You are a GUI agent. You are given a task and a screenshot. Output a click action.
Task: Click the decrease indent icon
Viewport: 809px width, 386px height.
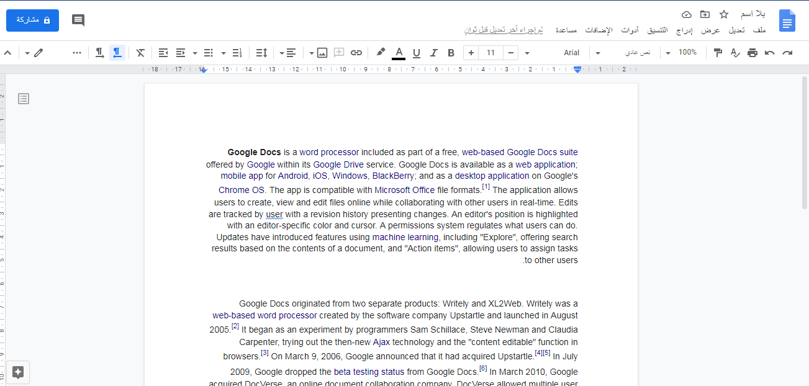click(181, 53)
